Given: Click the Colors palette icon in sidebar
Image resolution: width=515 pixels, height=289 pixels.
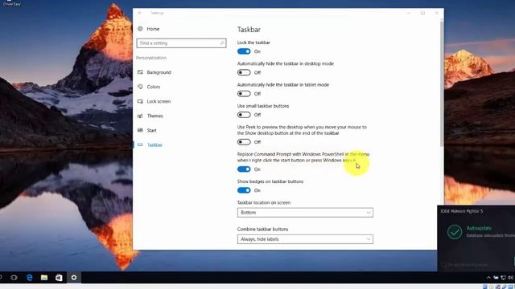Looking at the screenshot, I should pos(140,87).
